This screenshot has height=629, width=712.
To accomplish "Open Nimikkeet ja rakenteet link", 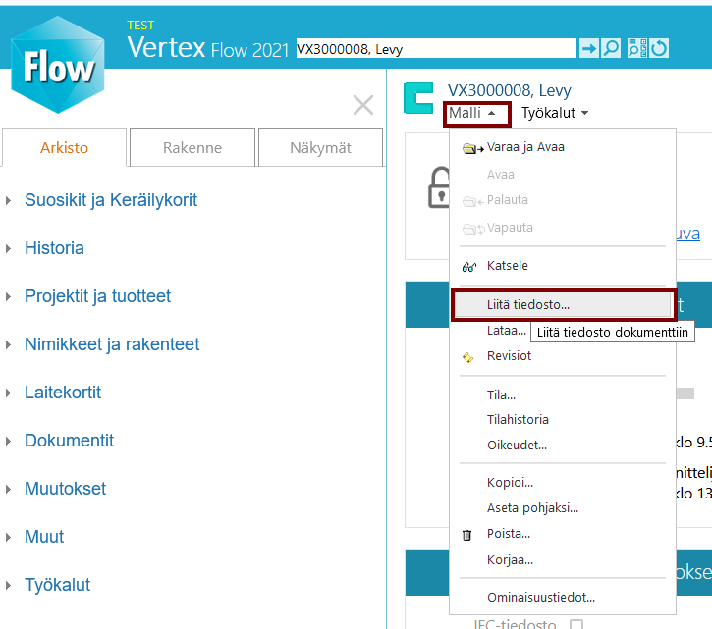I will pos(112,344).
